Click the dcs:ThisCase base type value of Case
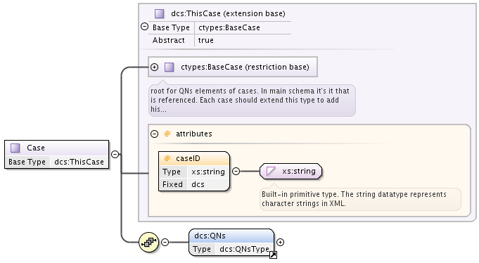479x263 pixels. [x=79, y=162]
